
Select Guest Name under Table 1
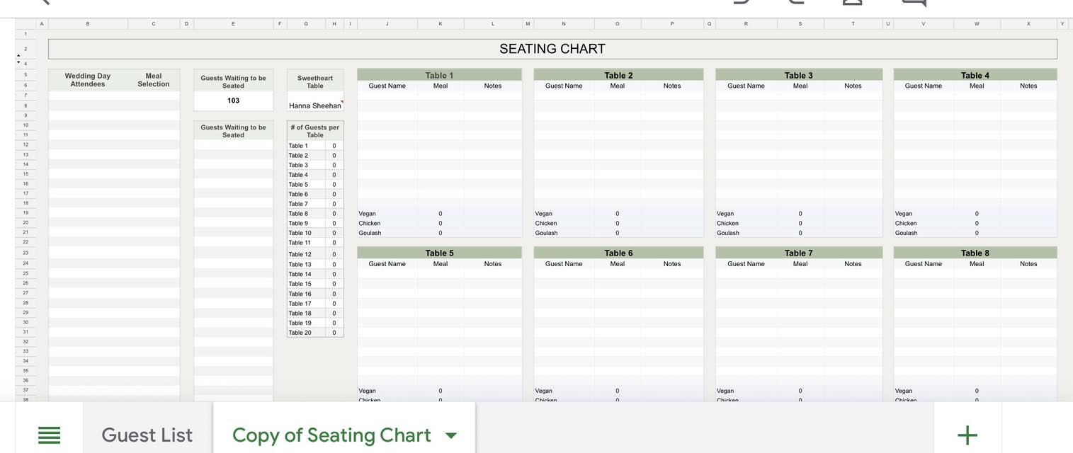tap(387, 86)
